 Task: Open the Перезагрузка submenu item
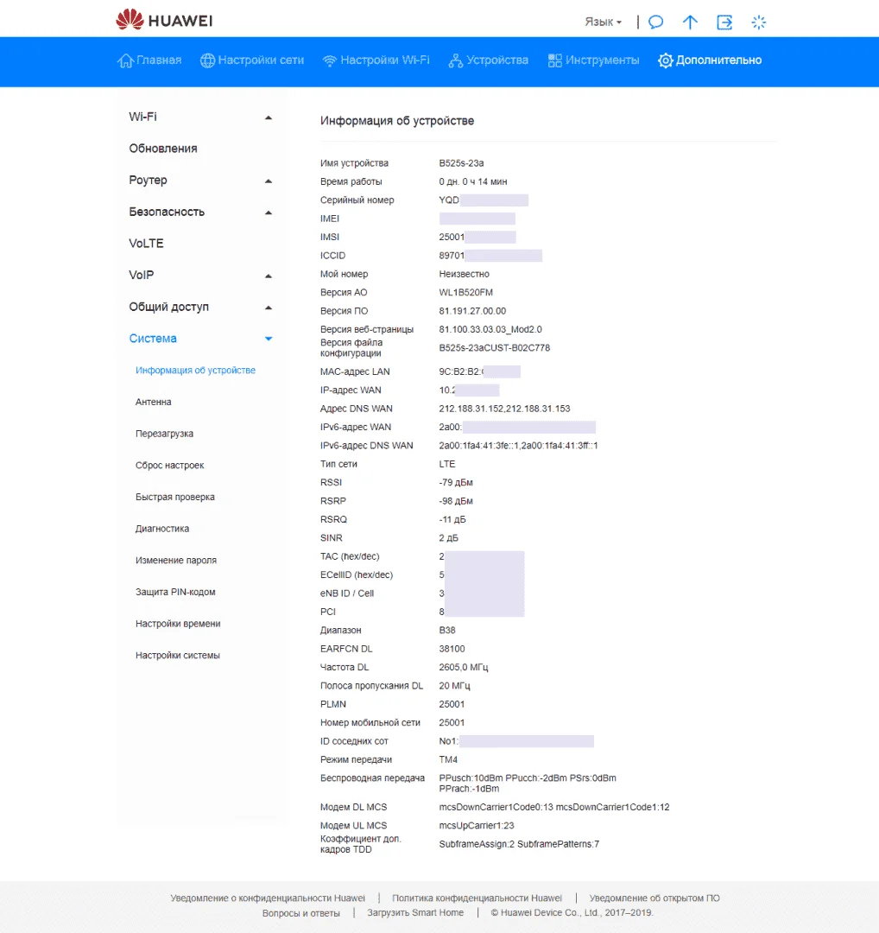tap(164, 434)
